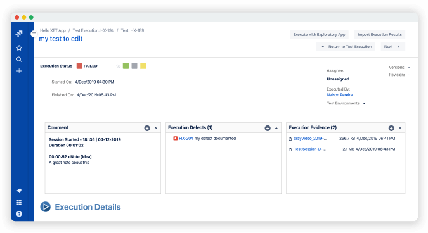Click Started On date 04:30 PM
Screen dimensions: 428x233
coord(94,82)
